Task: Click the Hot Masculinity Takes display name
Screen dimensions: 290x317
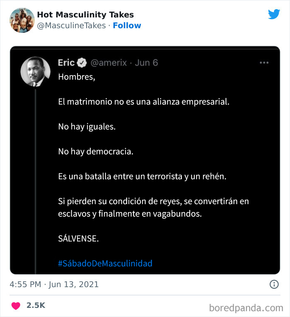Action: 85,15
